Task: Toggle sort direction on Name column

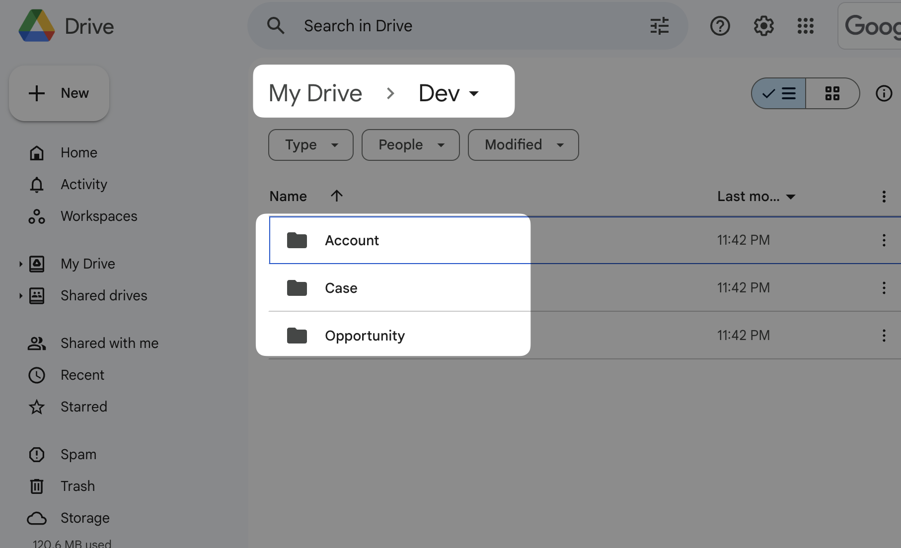Action: [x=337, y=196]
